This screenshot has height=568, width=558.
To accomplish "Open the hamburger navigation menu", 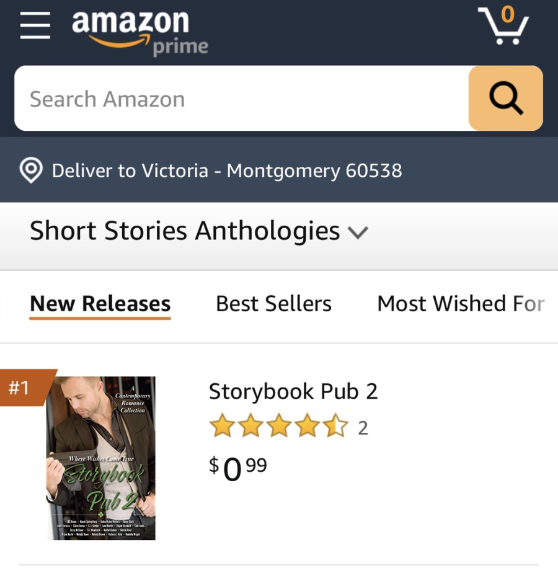I will pyautogui.click(x=35, y=27).
